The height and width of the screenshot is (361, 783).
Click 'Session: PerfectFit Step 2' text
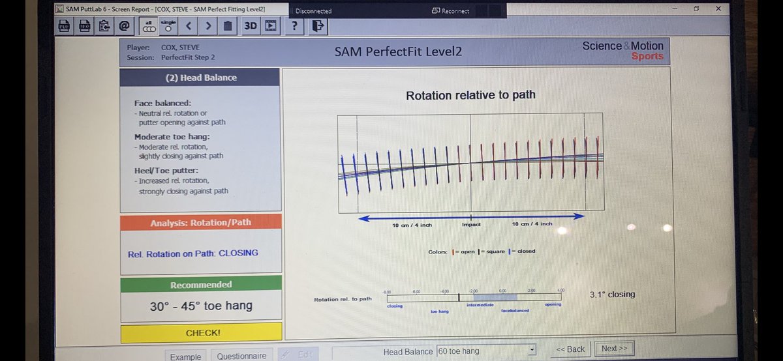tap(171, 57)
